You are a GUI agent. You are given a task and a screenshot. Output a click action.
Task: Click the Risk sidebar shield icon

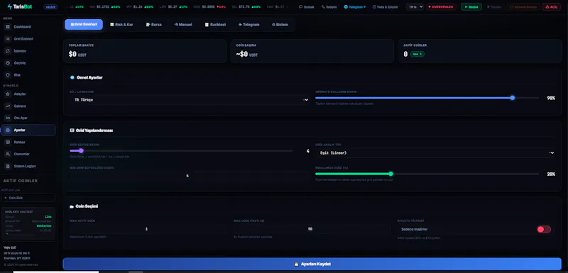8,75
